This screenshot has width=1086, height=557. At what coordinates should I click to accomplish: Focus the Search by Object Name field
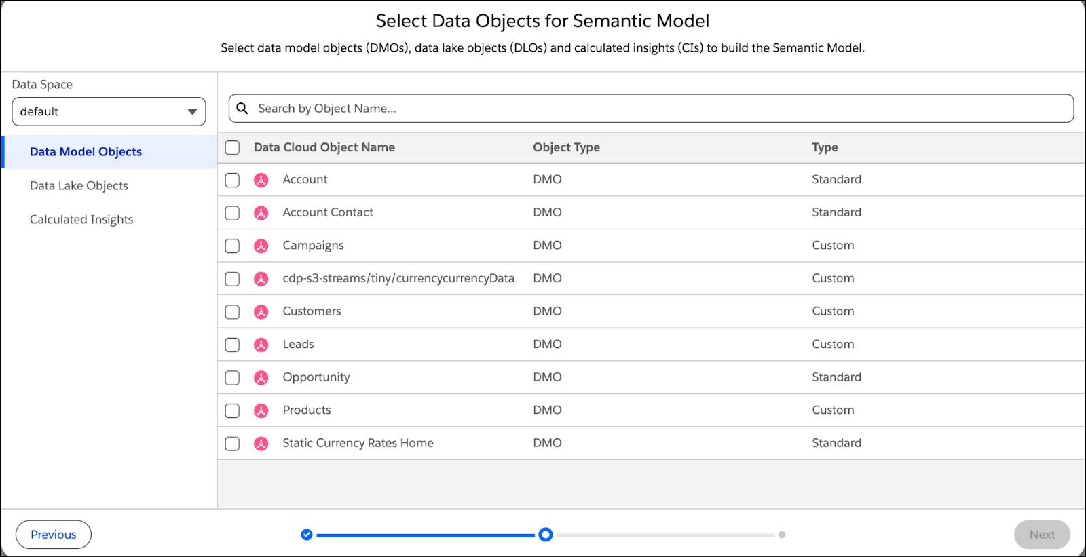pos(651,109)
